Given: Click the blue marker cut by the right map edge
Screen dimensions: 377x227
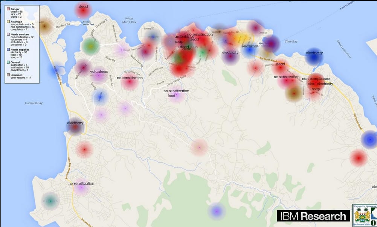Looking at the screenshot, I should 370,140.
